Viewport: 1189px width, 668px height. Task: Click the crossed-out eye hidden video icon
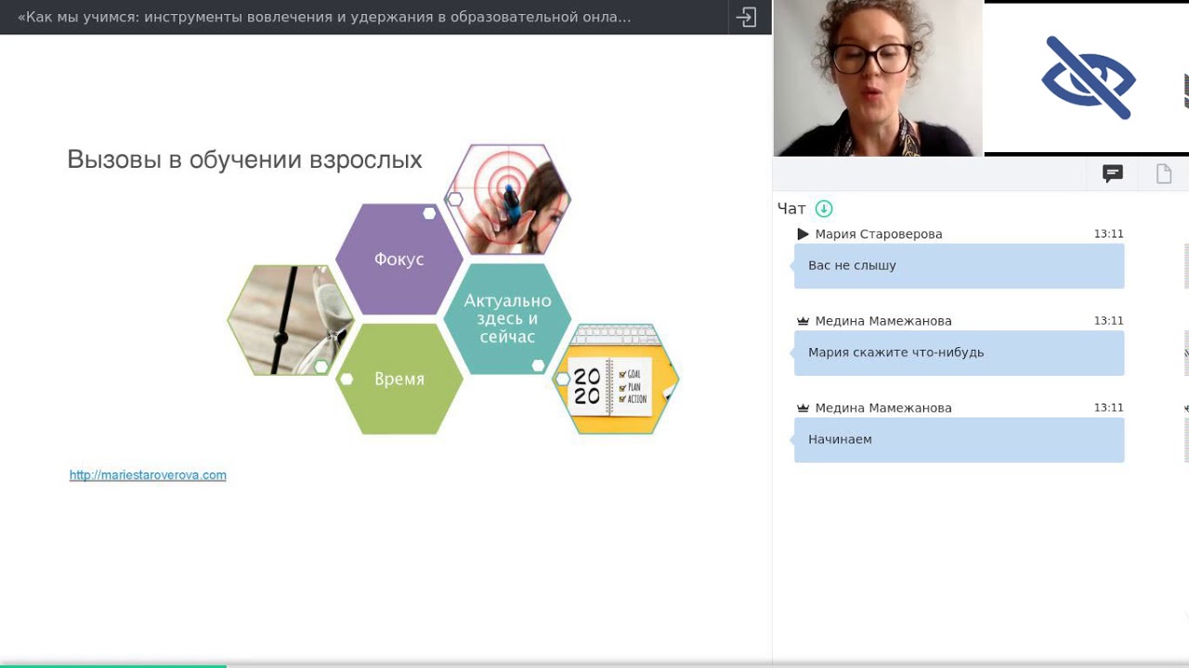pos(1088,78)
